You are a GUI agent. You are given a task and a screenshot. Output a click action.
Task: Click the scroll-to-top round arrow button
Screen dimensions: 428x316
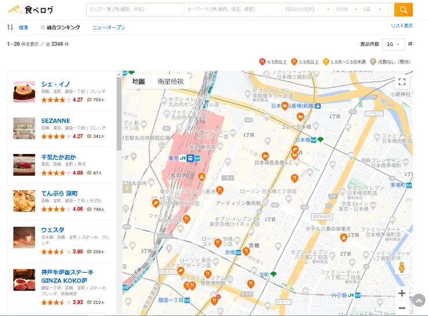[x=419, y=300]
